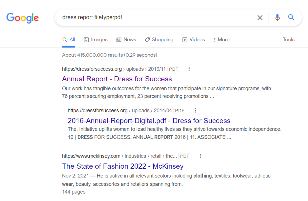Click the News tab newspaper icon
Image resolution: width=308 pixels, height=201 pixels.
pyautogui.click(x=119, y=40)
